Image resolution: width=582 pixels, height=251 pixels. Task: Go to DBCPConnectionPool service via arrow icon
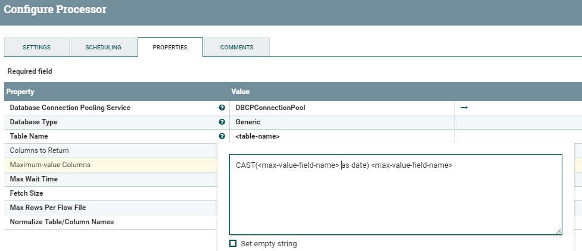tap(464, 108)
